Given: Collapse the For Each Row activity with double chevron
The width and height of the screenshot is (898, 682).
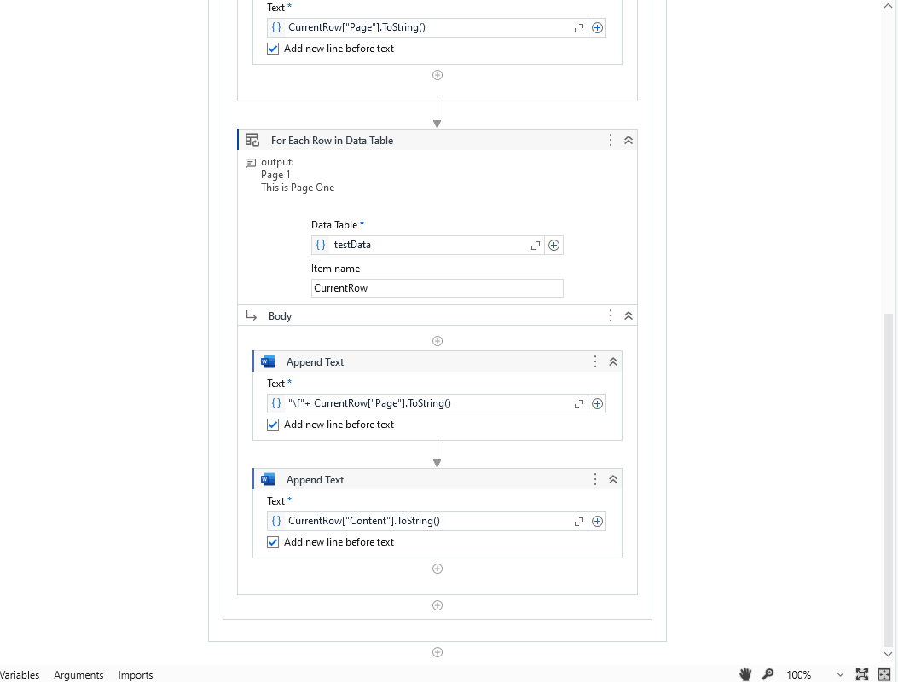Looking at the screenshot, I should pos(629,140).
